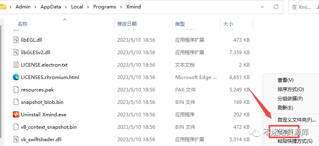Screen dimensions: 319x146
Task: Click the search box for Xmind folder
Action: 304,7
